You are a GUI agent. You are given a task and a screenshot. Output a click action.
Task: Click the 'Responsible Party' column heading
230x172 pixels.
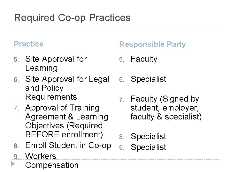153,45
